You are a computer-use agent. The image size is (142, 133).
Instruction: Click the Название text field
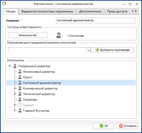click(x=96, y=21)
